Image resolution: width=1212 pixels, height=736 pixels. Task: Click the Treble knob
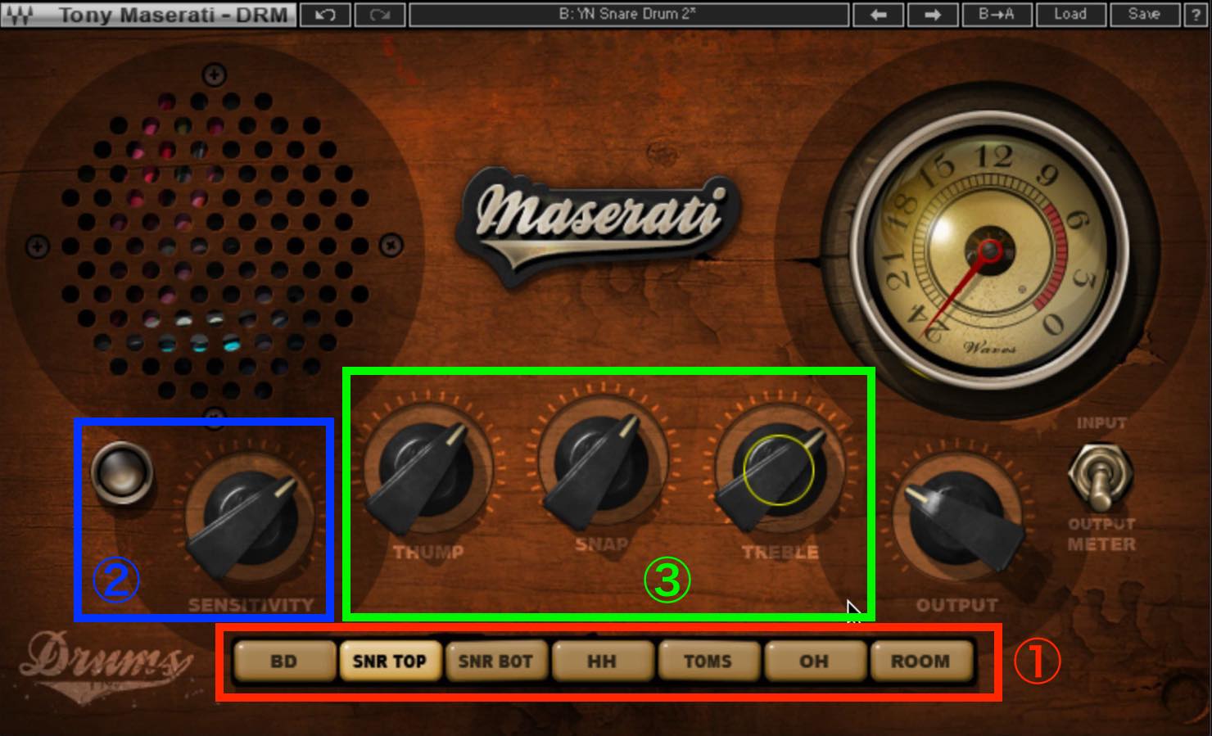point(780,468)
